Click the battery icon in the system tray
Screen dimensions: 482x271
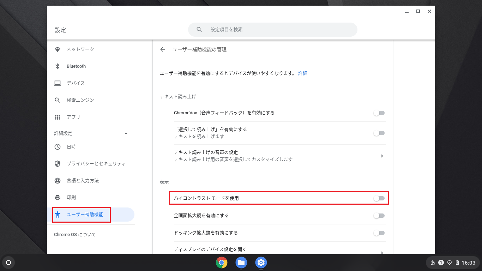point(457,263)
